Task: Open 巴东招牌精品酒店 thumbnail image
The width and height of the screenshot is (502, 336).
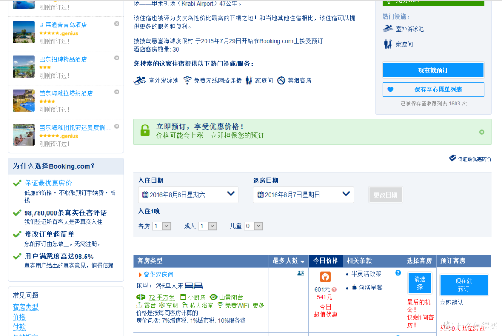Action: [24, 66]
